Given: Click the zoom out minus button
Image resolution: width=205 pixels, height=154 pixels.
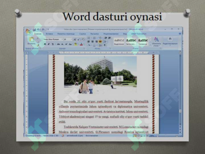Looking at the screenshot, I should click(157, 136).
